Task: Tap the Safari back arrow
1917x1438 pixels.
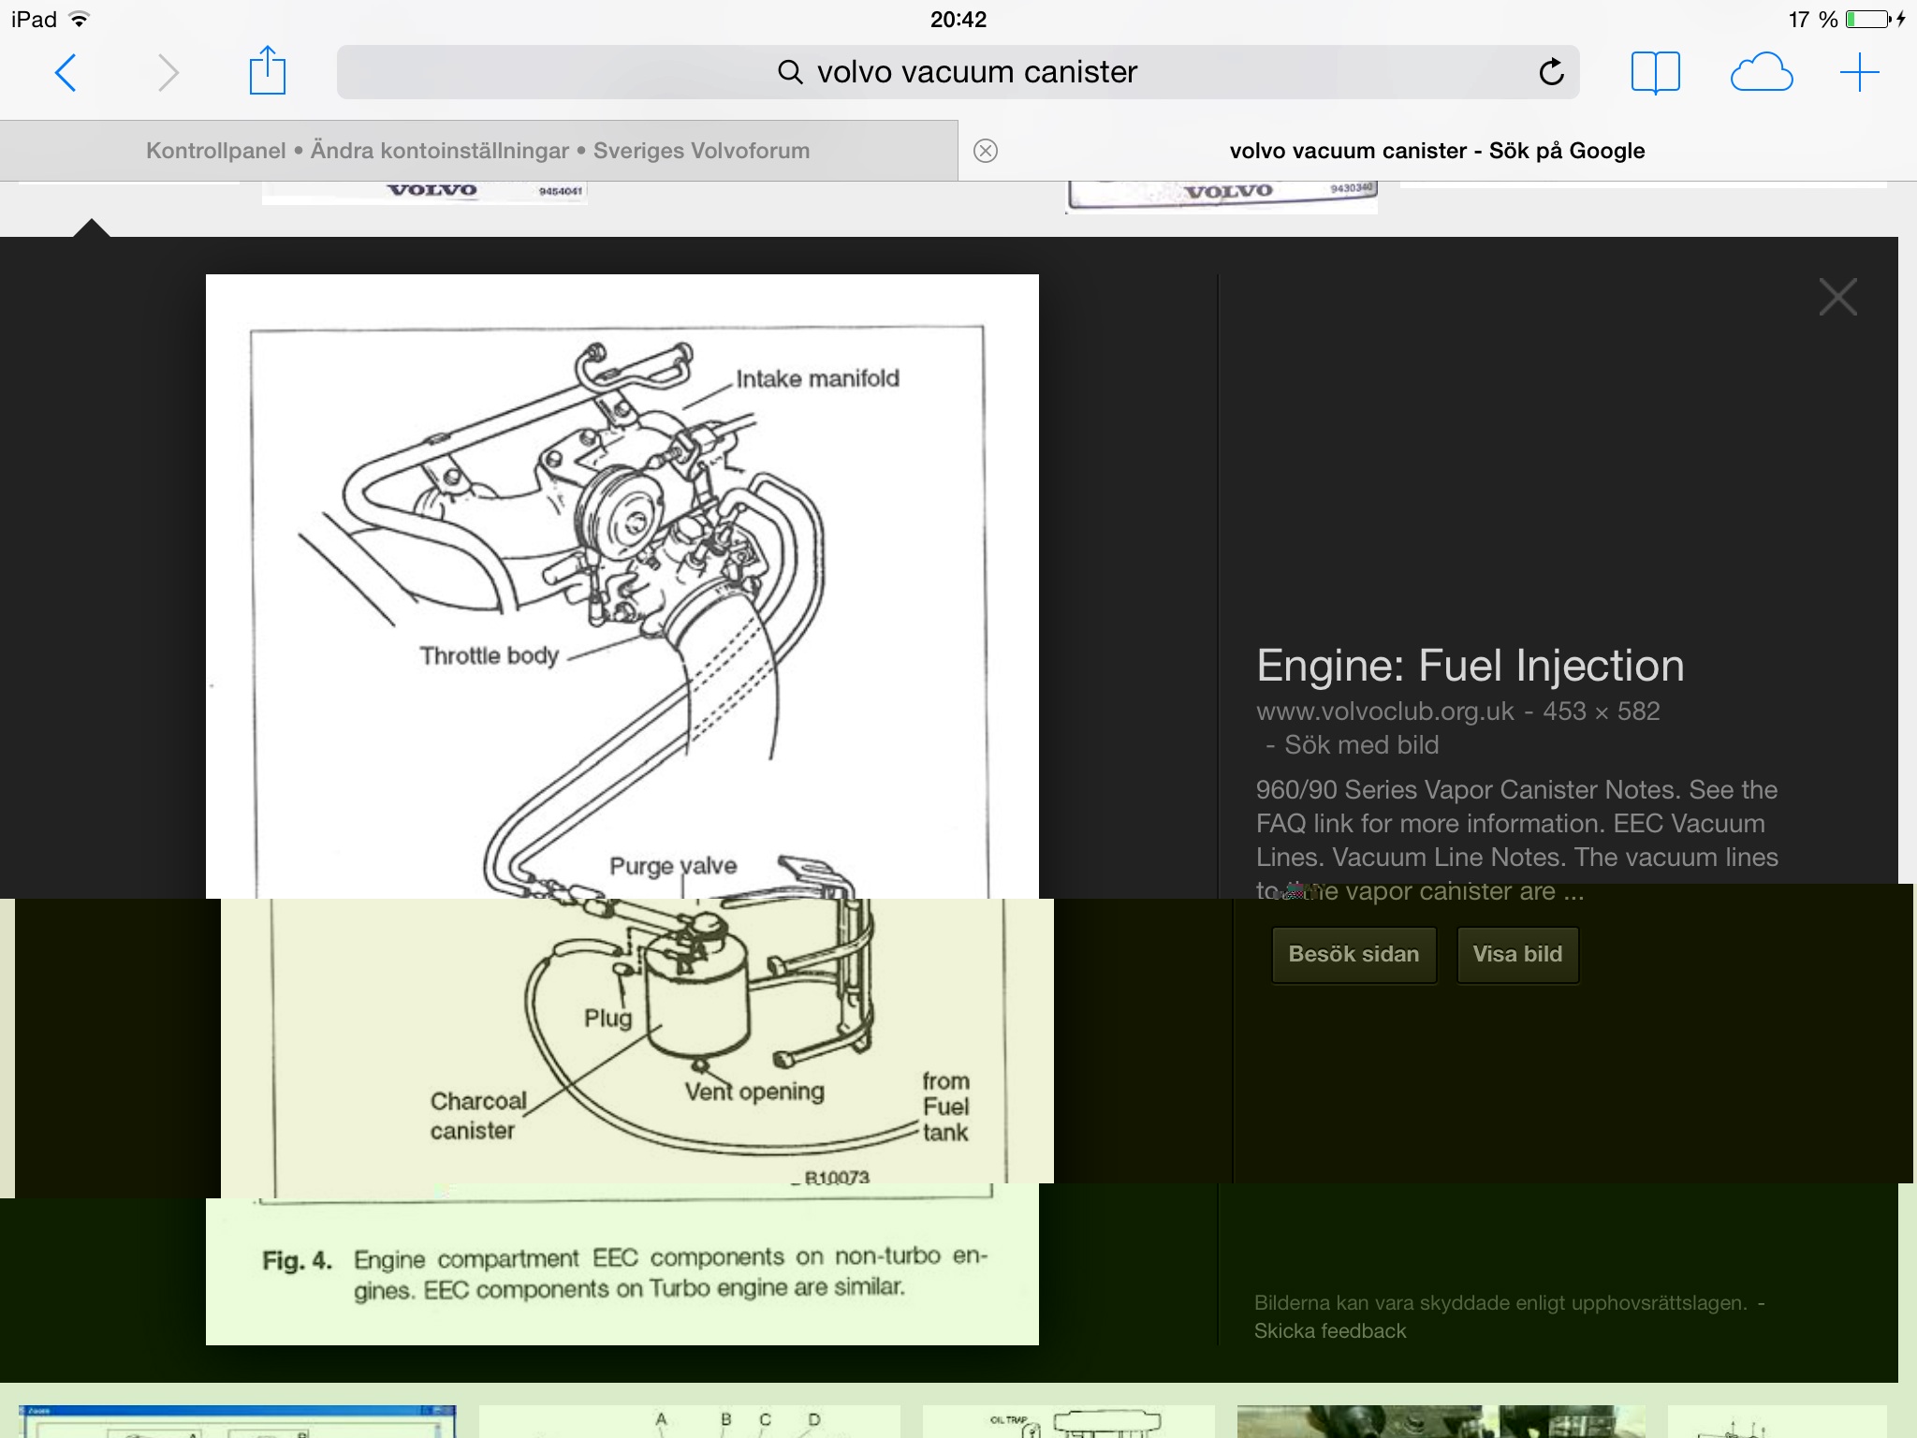Action: coord(66,73)
